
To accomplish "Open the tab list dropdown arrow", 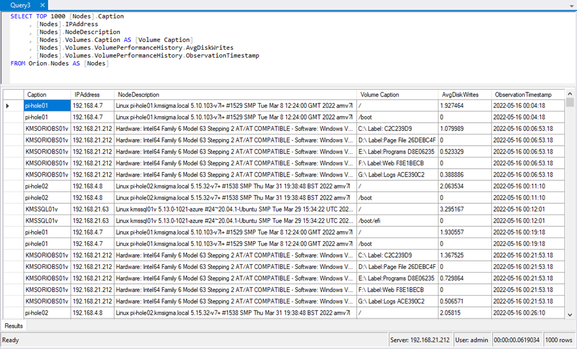I will pos(572,6).
